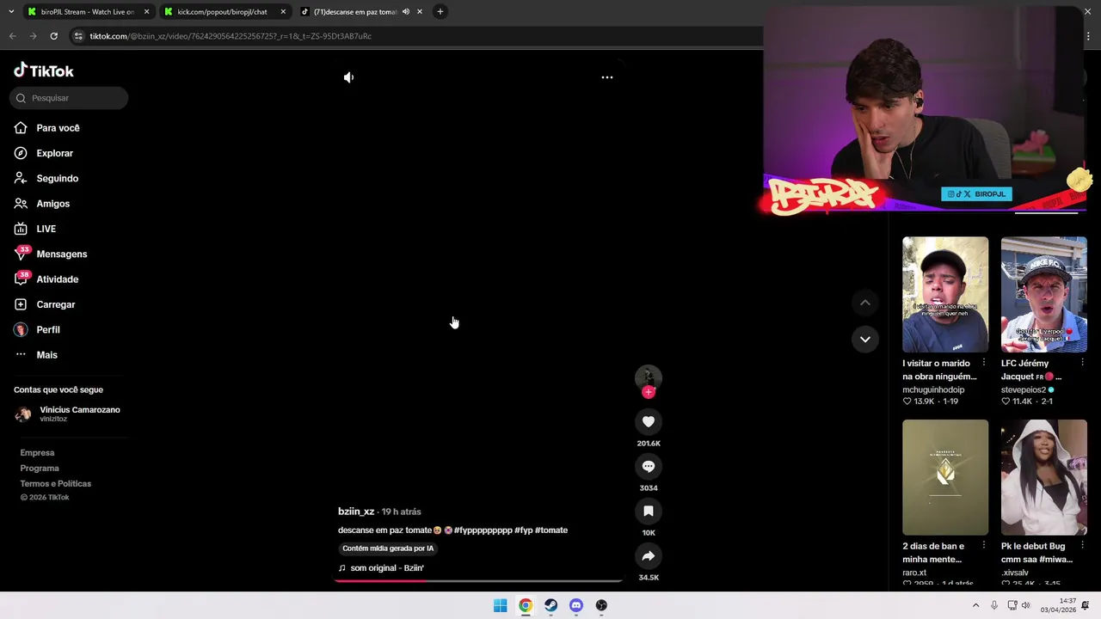Seek on the video progress bar
Image resolution: width=1101 pixels, height=619 pixels.
tap(478, 580)
